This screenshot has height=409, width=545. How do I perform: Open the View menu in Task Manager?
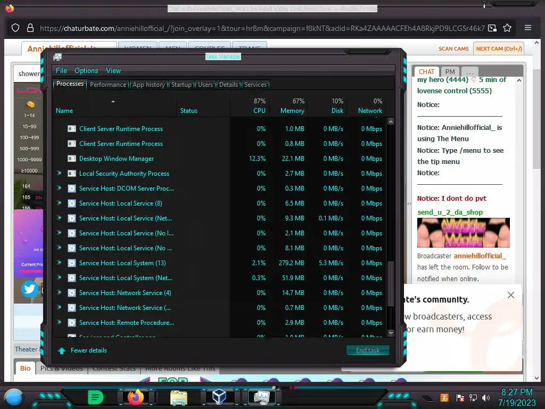(x=113, y=71)
